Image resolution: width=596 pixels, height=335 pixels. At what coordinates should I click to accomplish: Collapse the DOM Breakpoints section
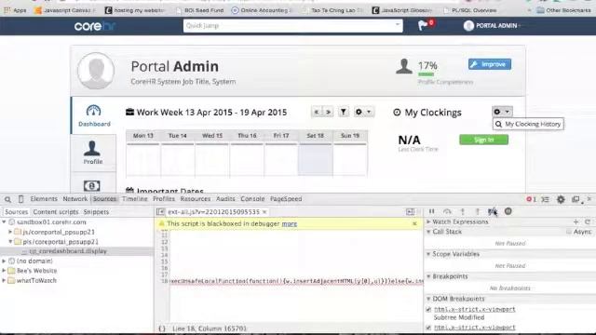click(428, 299)
